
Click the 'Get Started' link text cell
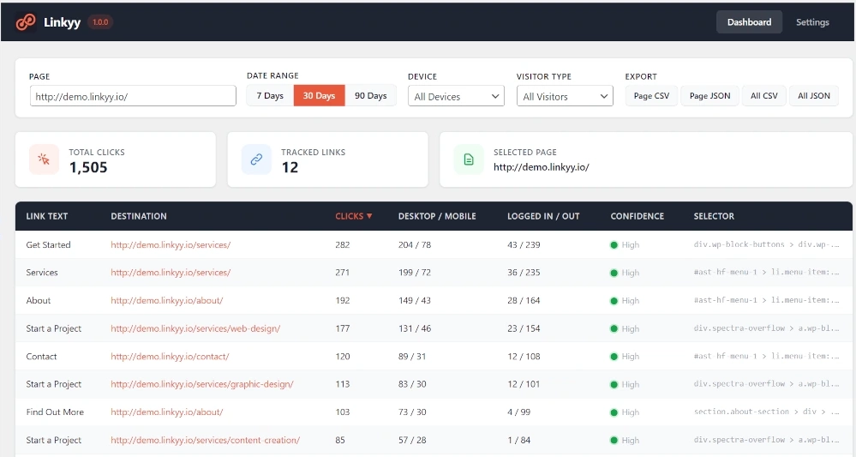[48, 244]
